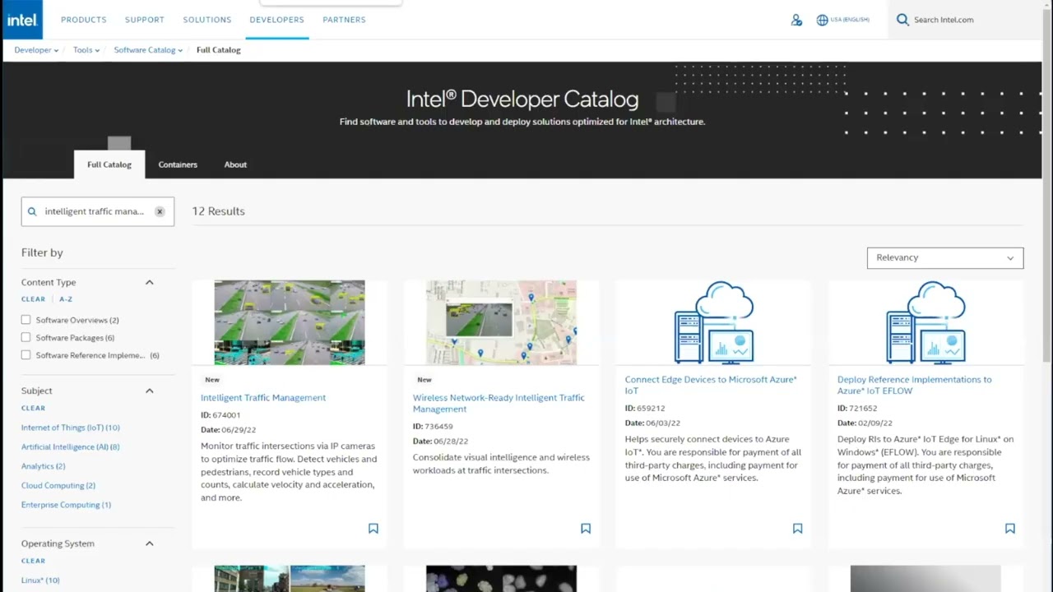
Task: Collapse the Subject filter section
Action: click(x=150, y=391)
